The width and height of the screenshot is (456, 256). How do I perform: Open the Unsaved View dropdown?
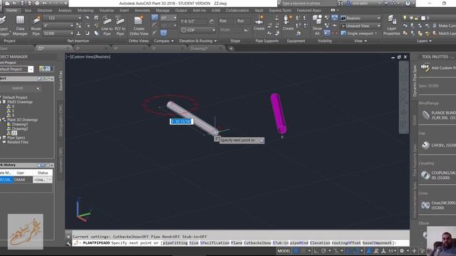coord(378,26)
